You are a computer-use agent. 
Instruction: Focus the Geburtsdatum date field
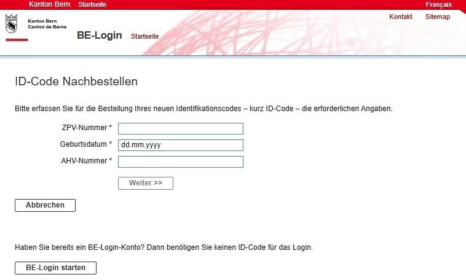181,145
